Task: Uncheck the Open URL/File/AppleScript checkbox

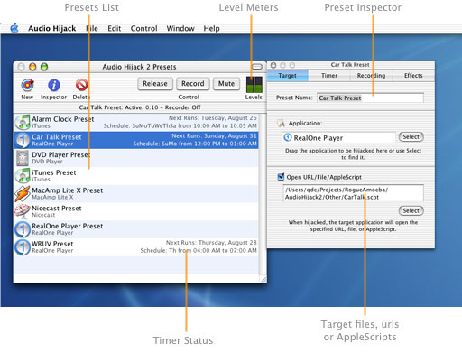Action: click(x=281, y=177)
